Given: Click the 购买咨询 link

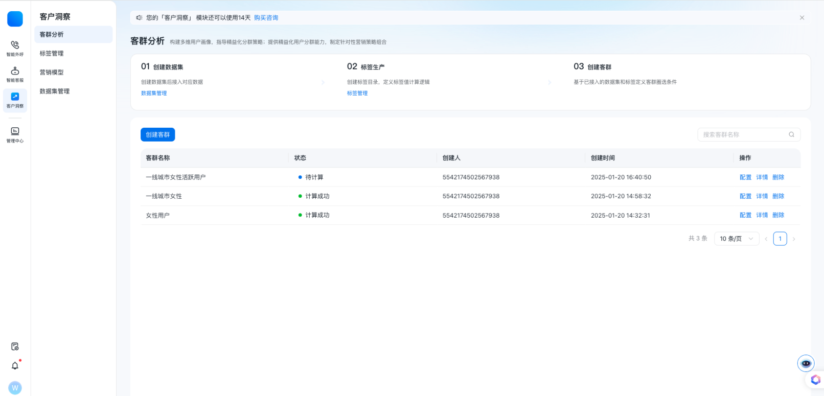Looking at the screenshot, I should [266, 18].
